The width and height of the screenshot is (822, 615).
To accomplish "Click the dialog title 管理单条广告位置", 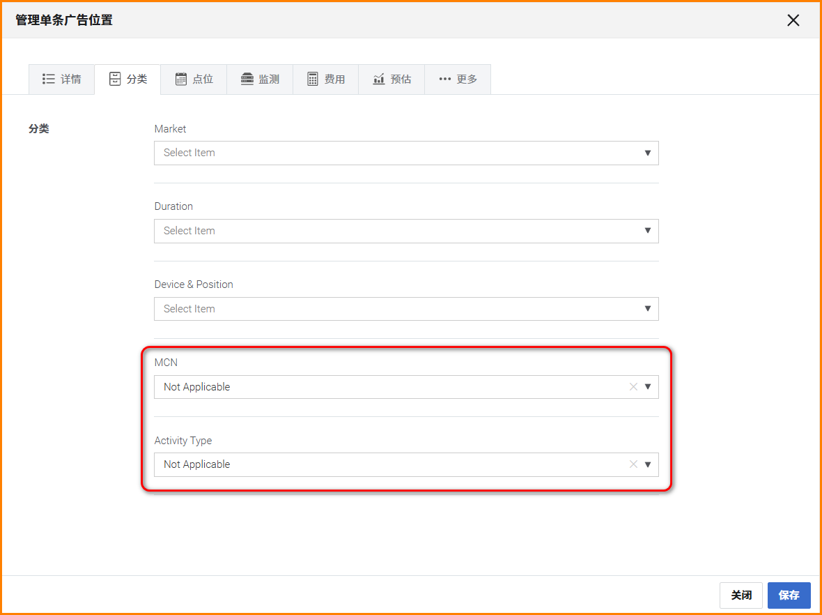I will (x=64, y=20).
